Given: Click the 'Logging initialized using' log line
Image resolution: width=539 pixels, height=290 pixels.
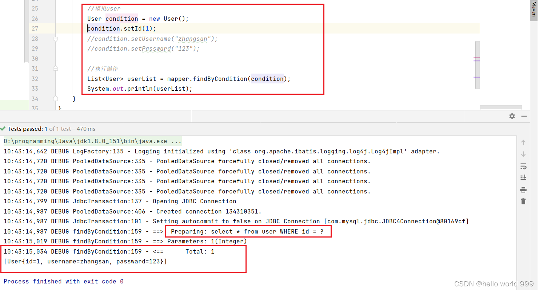Looking at the screenshot, I should pos(221,151).
